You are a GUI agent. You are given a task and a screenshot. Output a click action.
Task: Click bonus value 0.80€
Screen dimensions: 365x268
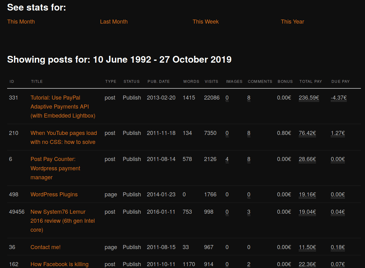coord(284,133)
